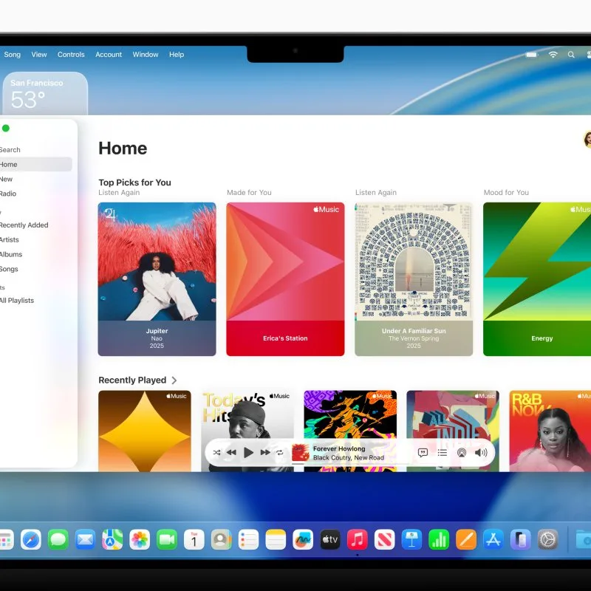This screenshot has width=591, height=591.
Task: Click the Forever Howlong album artwork in player
Action: pyautogui.click(x=301, y=453)
